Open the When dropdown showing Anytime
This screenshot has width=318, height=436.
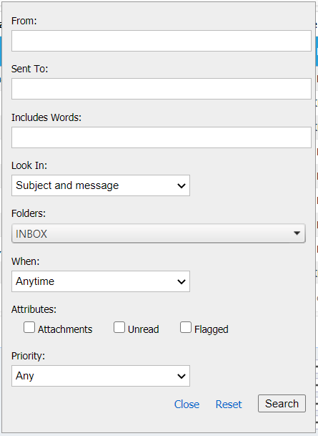[101, 281]
